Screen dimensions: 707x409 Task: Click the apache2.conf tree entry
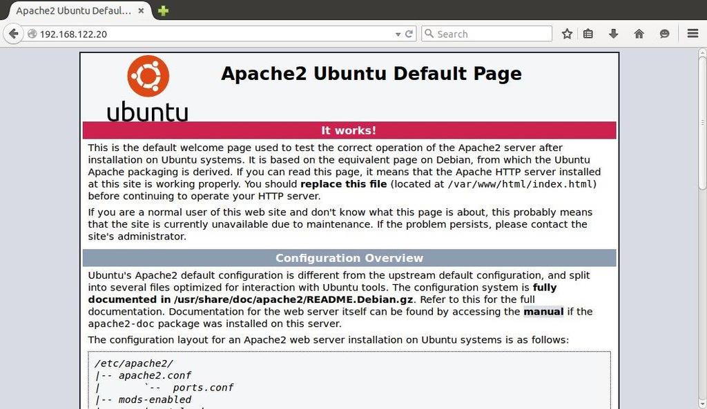point(155,376)
